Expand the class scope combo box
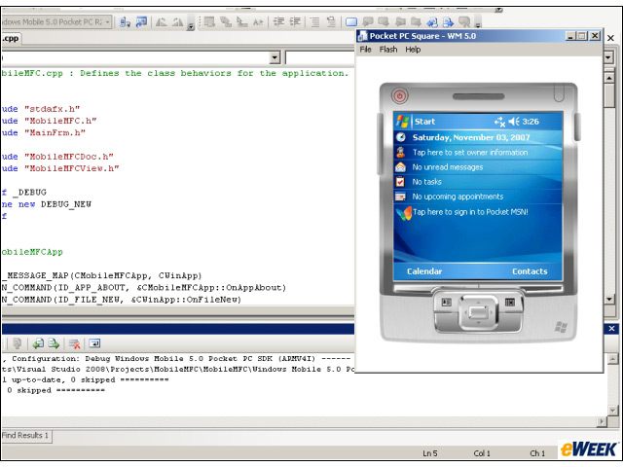 coord(275,57)
